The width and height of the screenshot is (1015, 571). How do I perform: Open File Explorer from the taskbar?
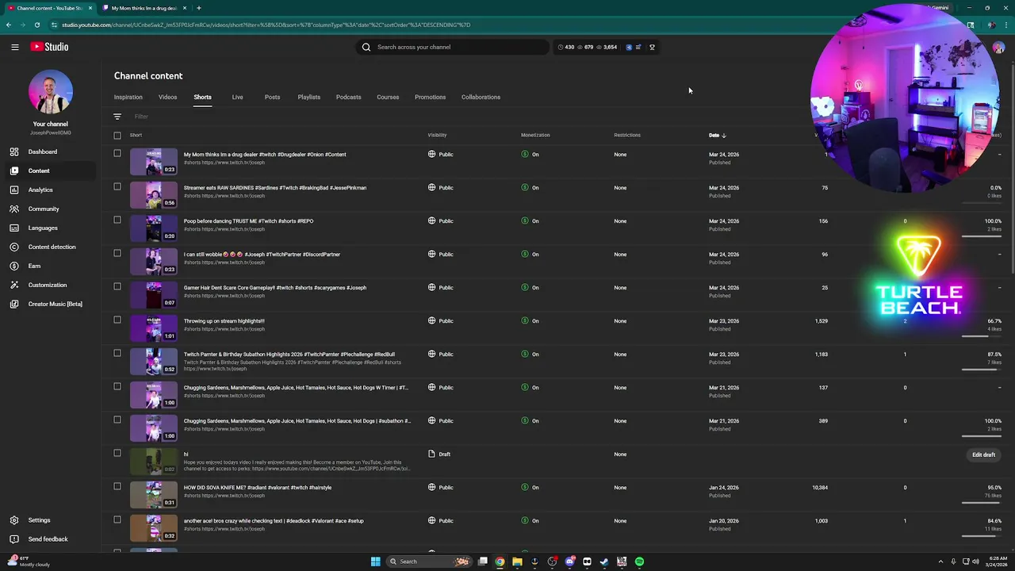pos(517,561)
